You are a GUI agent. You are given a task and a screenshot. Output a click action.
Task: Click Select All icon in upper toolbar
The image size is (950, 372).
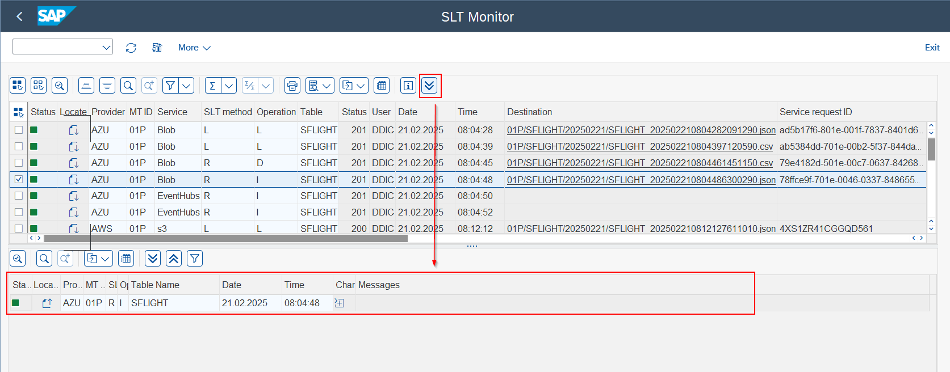click(18, 86)
